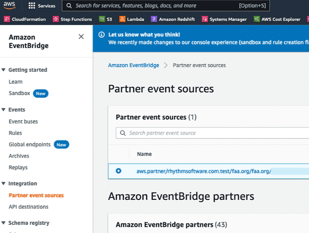
Task: Open the Sandbox page
Action: point(19,93)
